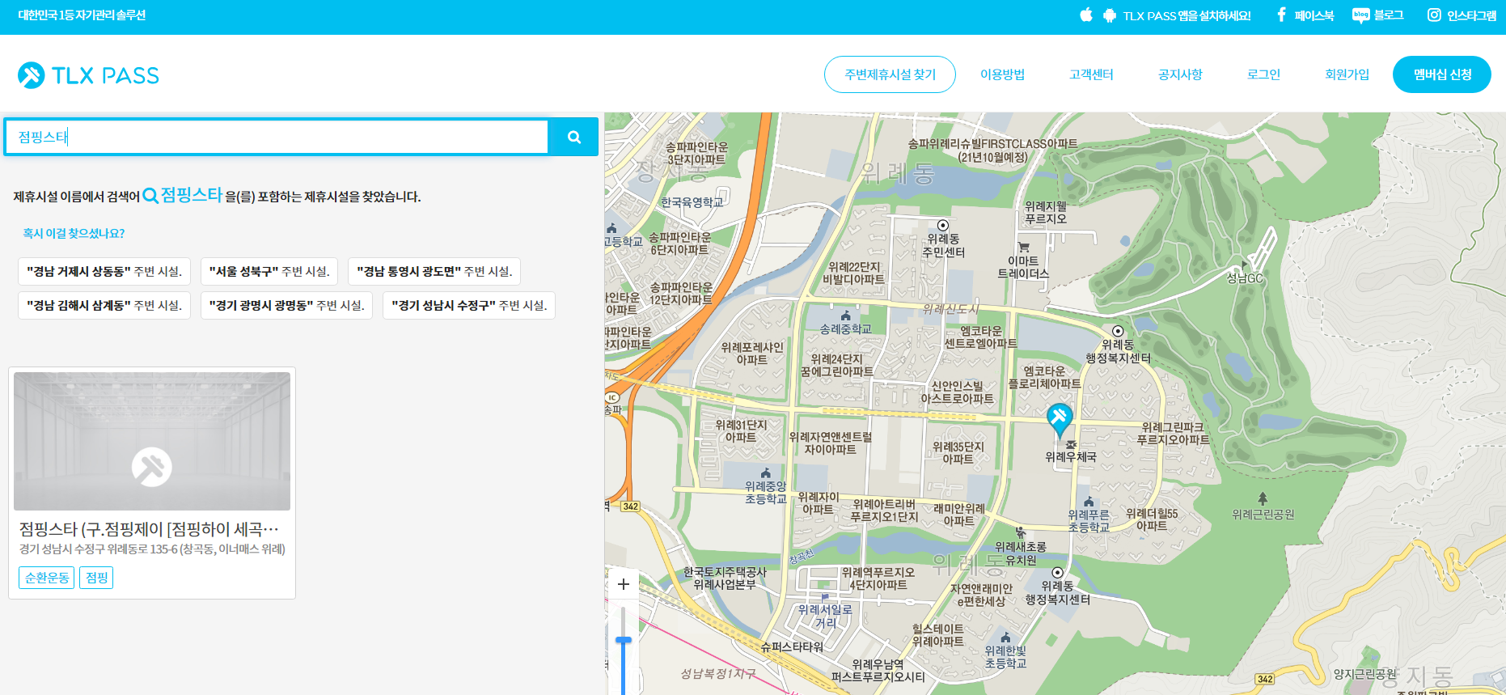Open the 이용방법 menu item
This screenshot has width=1506, height=695.
tap(1002, 74)
